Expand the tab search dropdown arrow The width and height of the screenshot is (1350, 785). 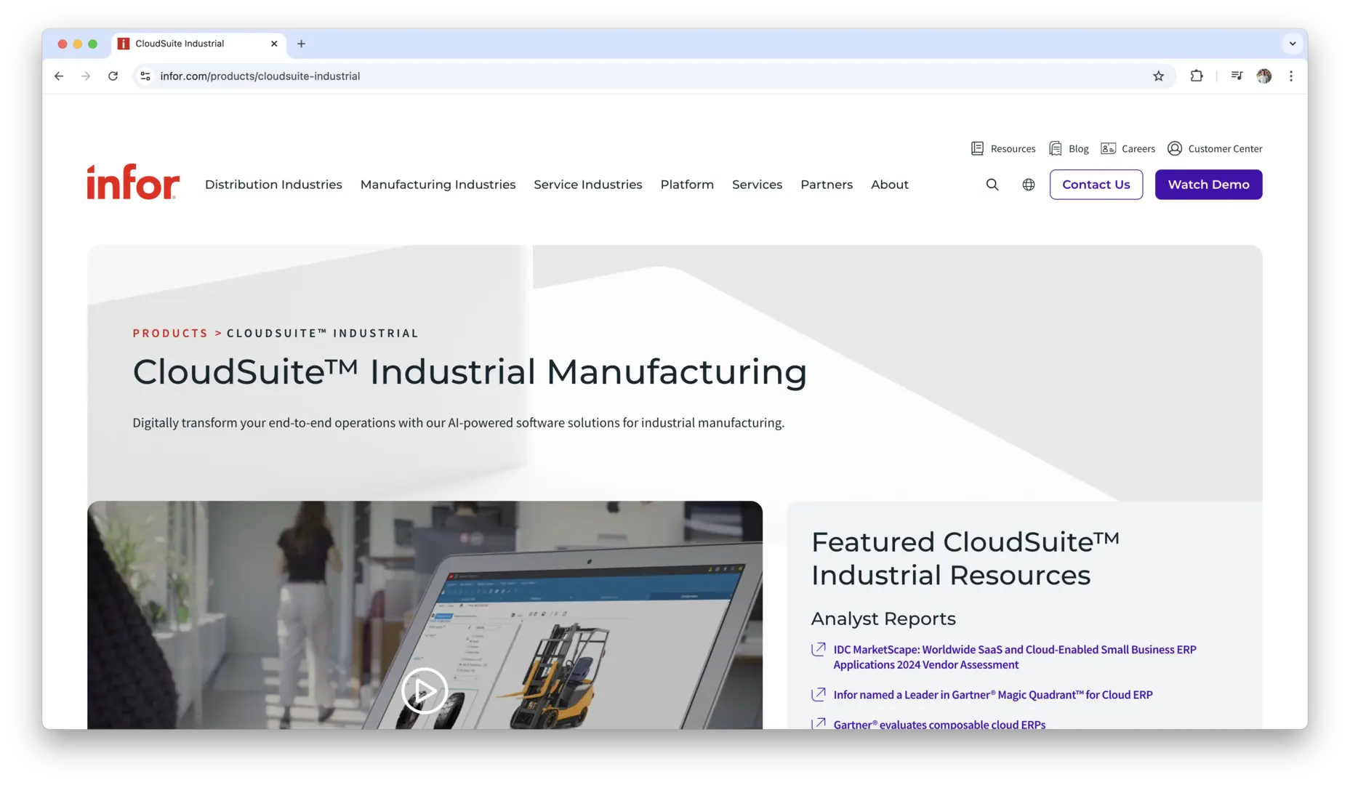point(1292,44)
